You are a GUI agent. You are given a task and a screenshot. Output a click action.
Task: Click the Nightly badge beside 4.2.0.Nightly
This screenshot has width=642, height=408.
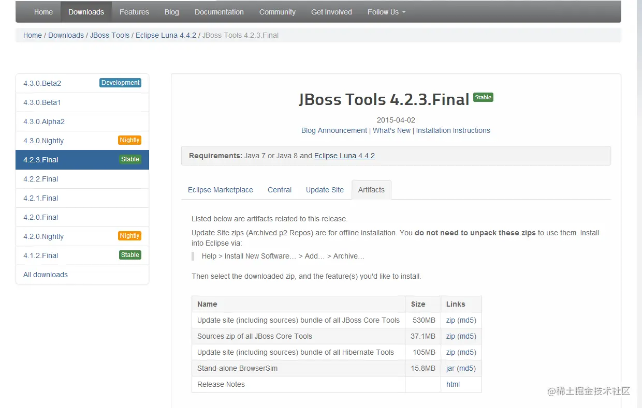click(129, 236)
